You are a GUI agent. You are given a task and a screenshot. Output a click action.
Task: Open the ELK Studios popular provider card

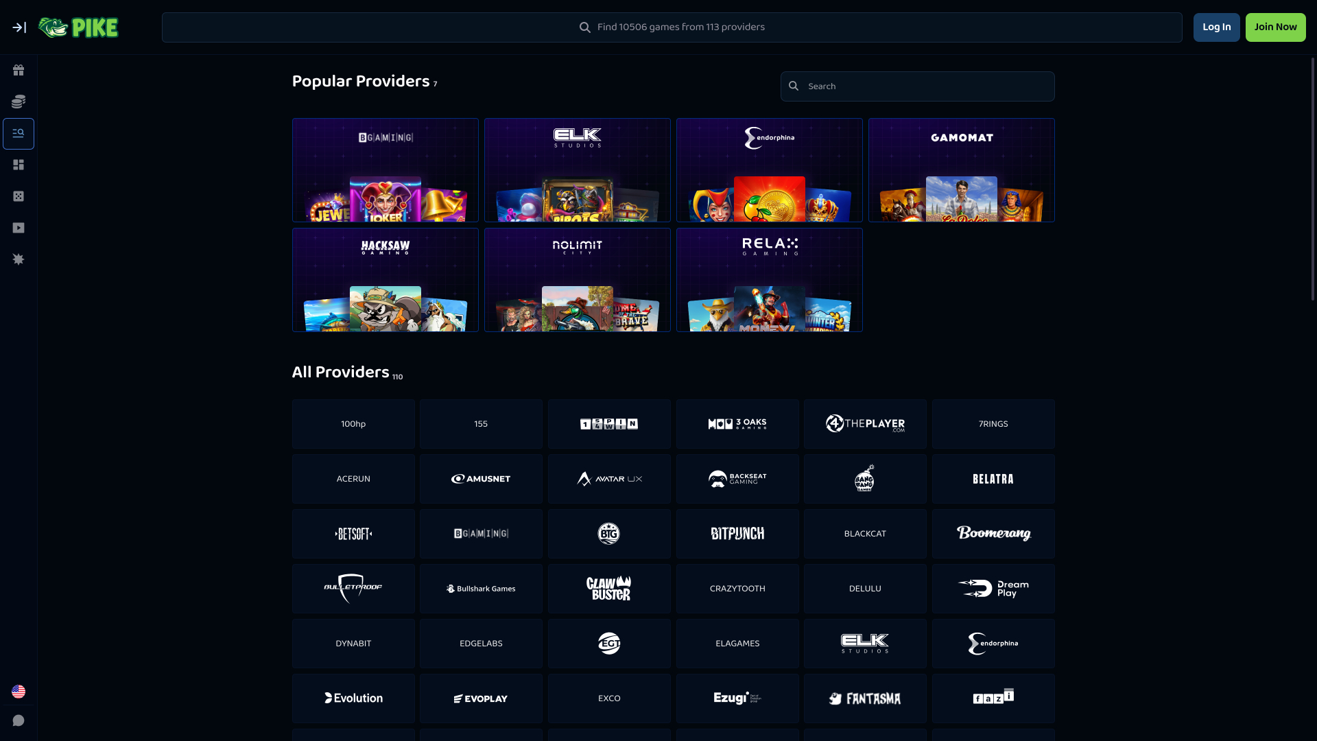578,170
